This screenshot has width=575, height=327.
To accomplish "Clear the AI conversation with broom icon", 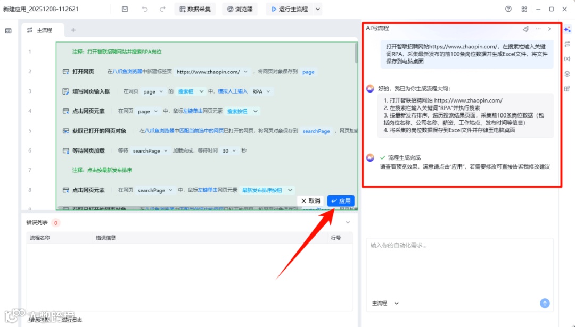I will [x=526, y=29].
